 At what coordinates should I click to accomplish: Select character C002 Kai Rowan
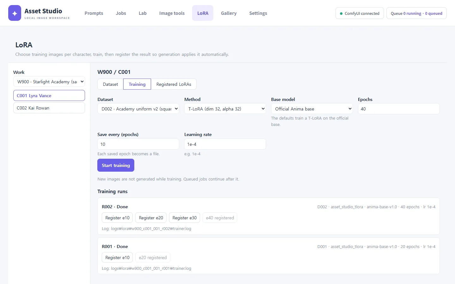[49, 108]
